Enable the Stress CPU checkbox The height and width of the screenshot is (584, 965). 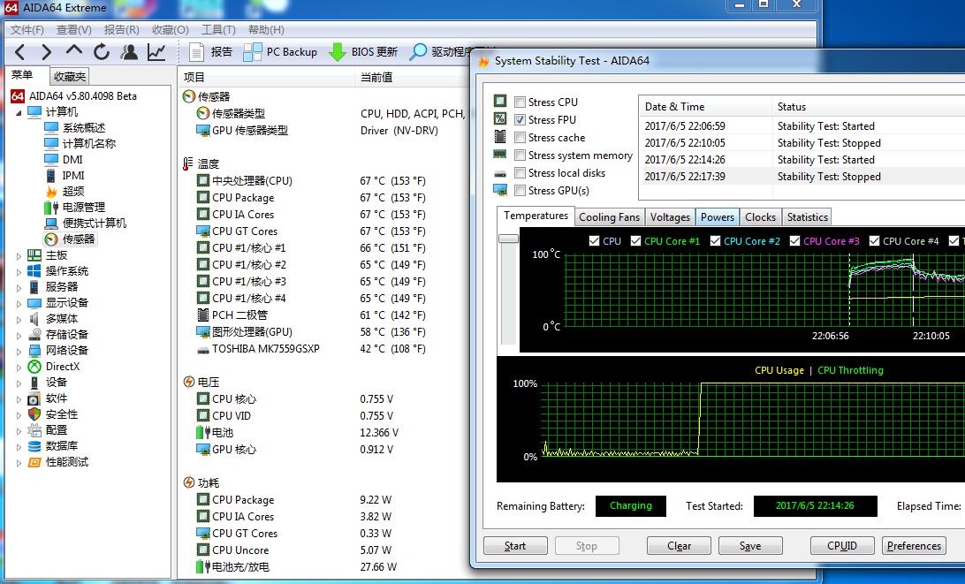520,102
